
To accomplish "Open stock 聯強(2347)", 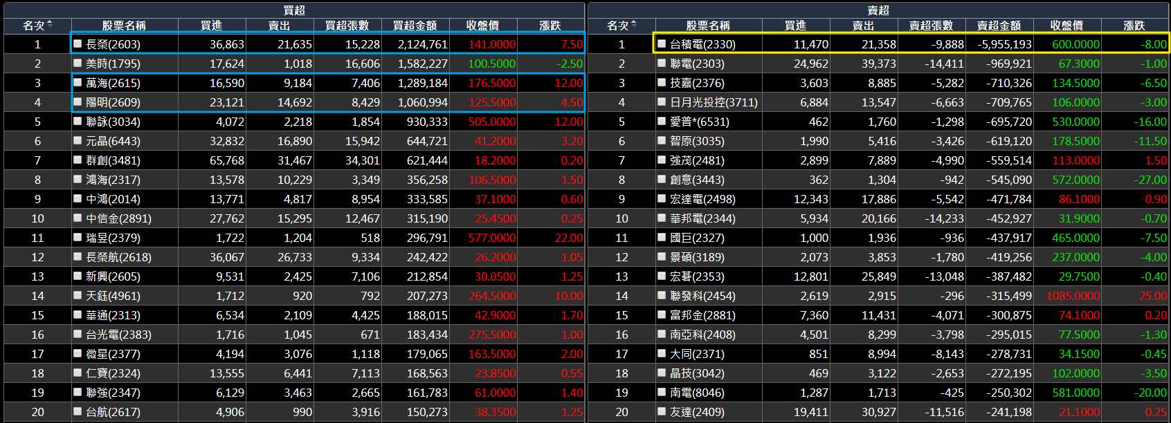I will [x=113, y=393].
